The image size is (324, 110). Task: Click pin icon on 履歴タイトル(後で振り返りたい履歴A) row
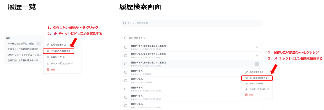pos(257,47)
